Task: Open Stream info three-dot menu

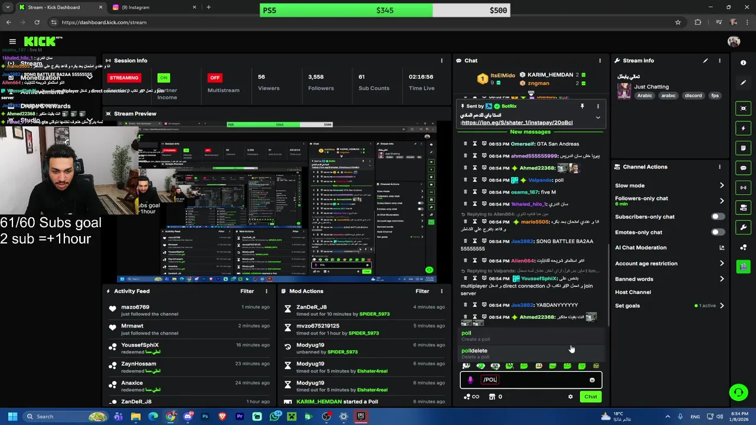Action: pyautogui.click(x=719, y=60)
